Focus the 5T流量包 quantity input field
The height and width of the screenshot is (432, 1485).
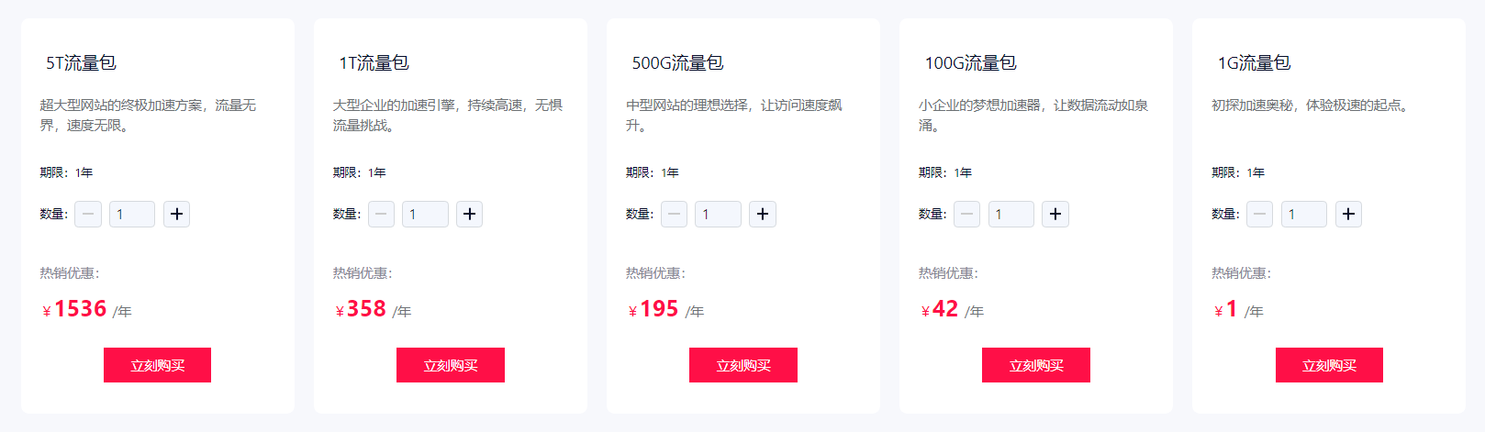(x=132, y=214)
